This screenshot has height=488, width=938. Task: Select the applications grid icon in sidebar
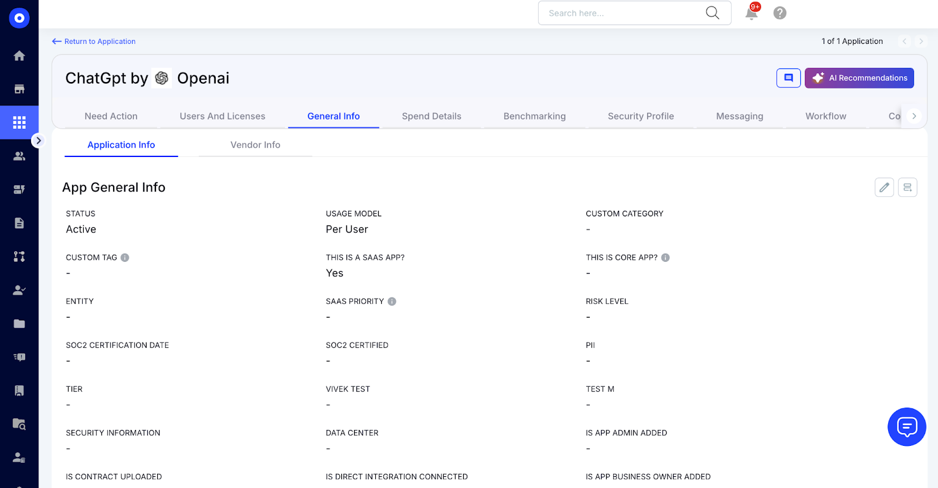pos(19,122)
